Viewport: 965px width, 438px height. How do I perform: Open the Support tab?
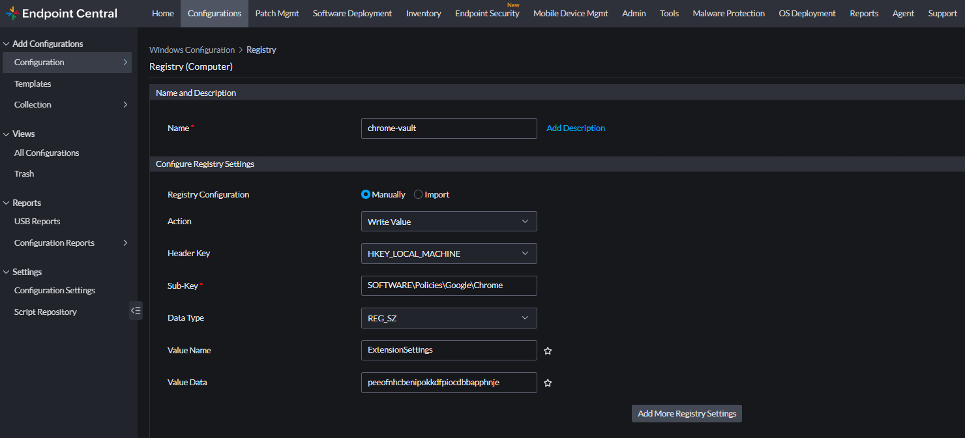943,13
